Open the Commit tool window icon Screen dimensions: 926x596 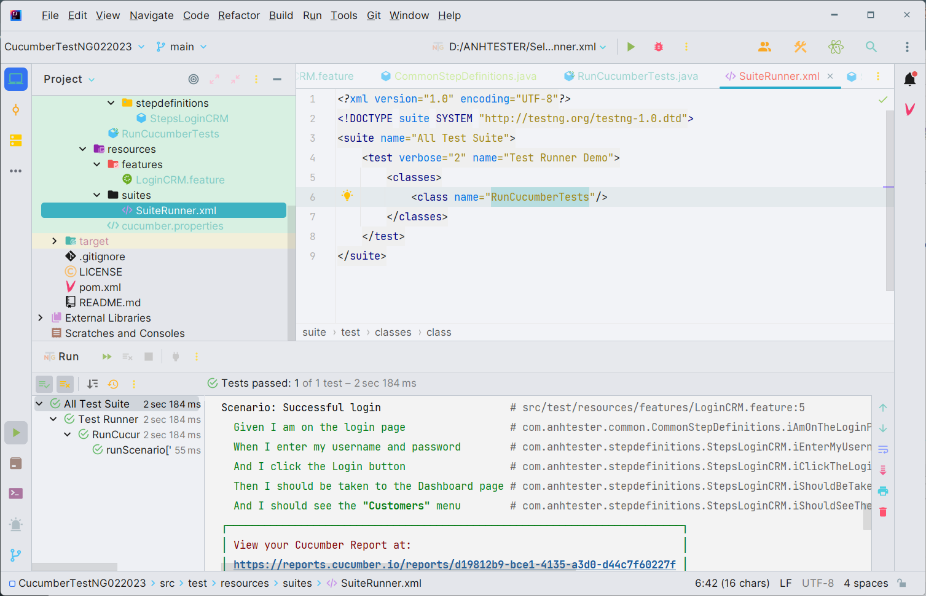point(16,110)
